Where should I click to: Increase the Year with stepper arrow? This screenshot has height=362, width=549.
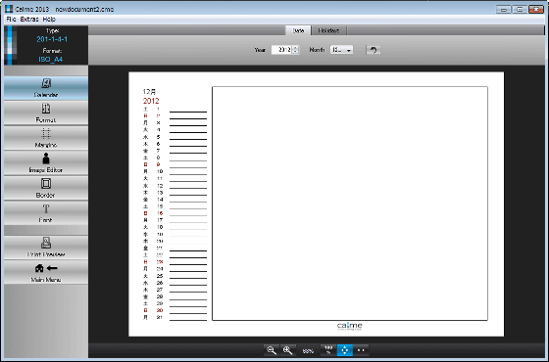[295, 48]
